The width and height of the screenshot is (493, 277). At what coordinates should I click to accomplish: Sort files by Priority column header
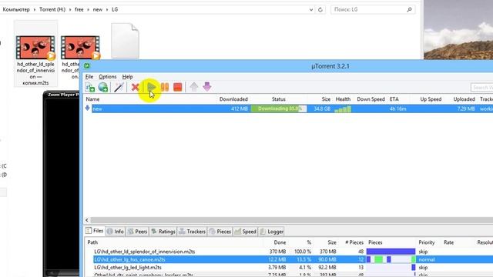(x=426, y=242)
